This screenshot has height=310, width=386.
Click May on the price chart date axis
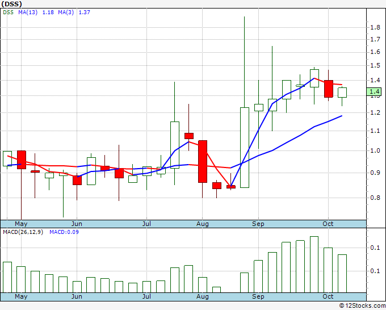[x=21, y=224]
